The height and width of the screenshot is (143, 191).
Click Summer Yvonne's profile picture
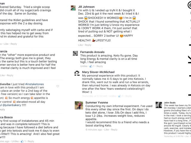pos(79,105)
